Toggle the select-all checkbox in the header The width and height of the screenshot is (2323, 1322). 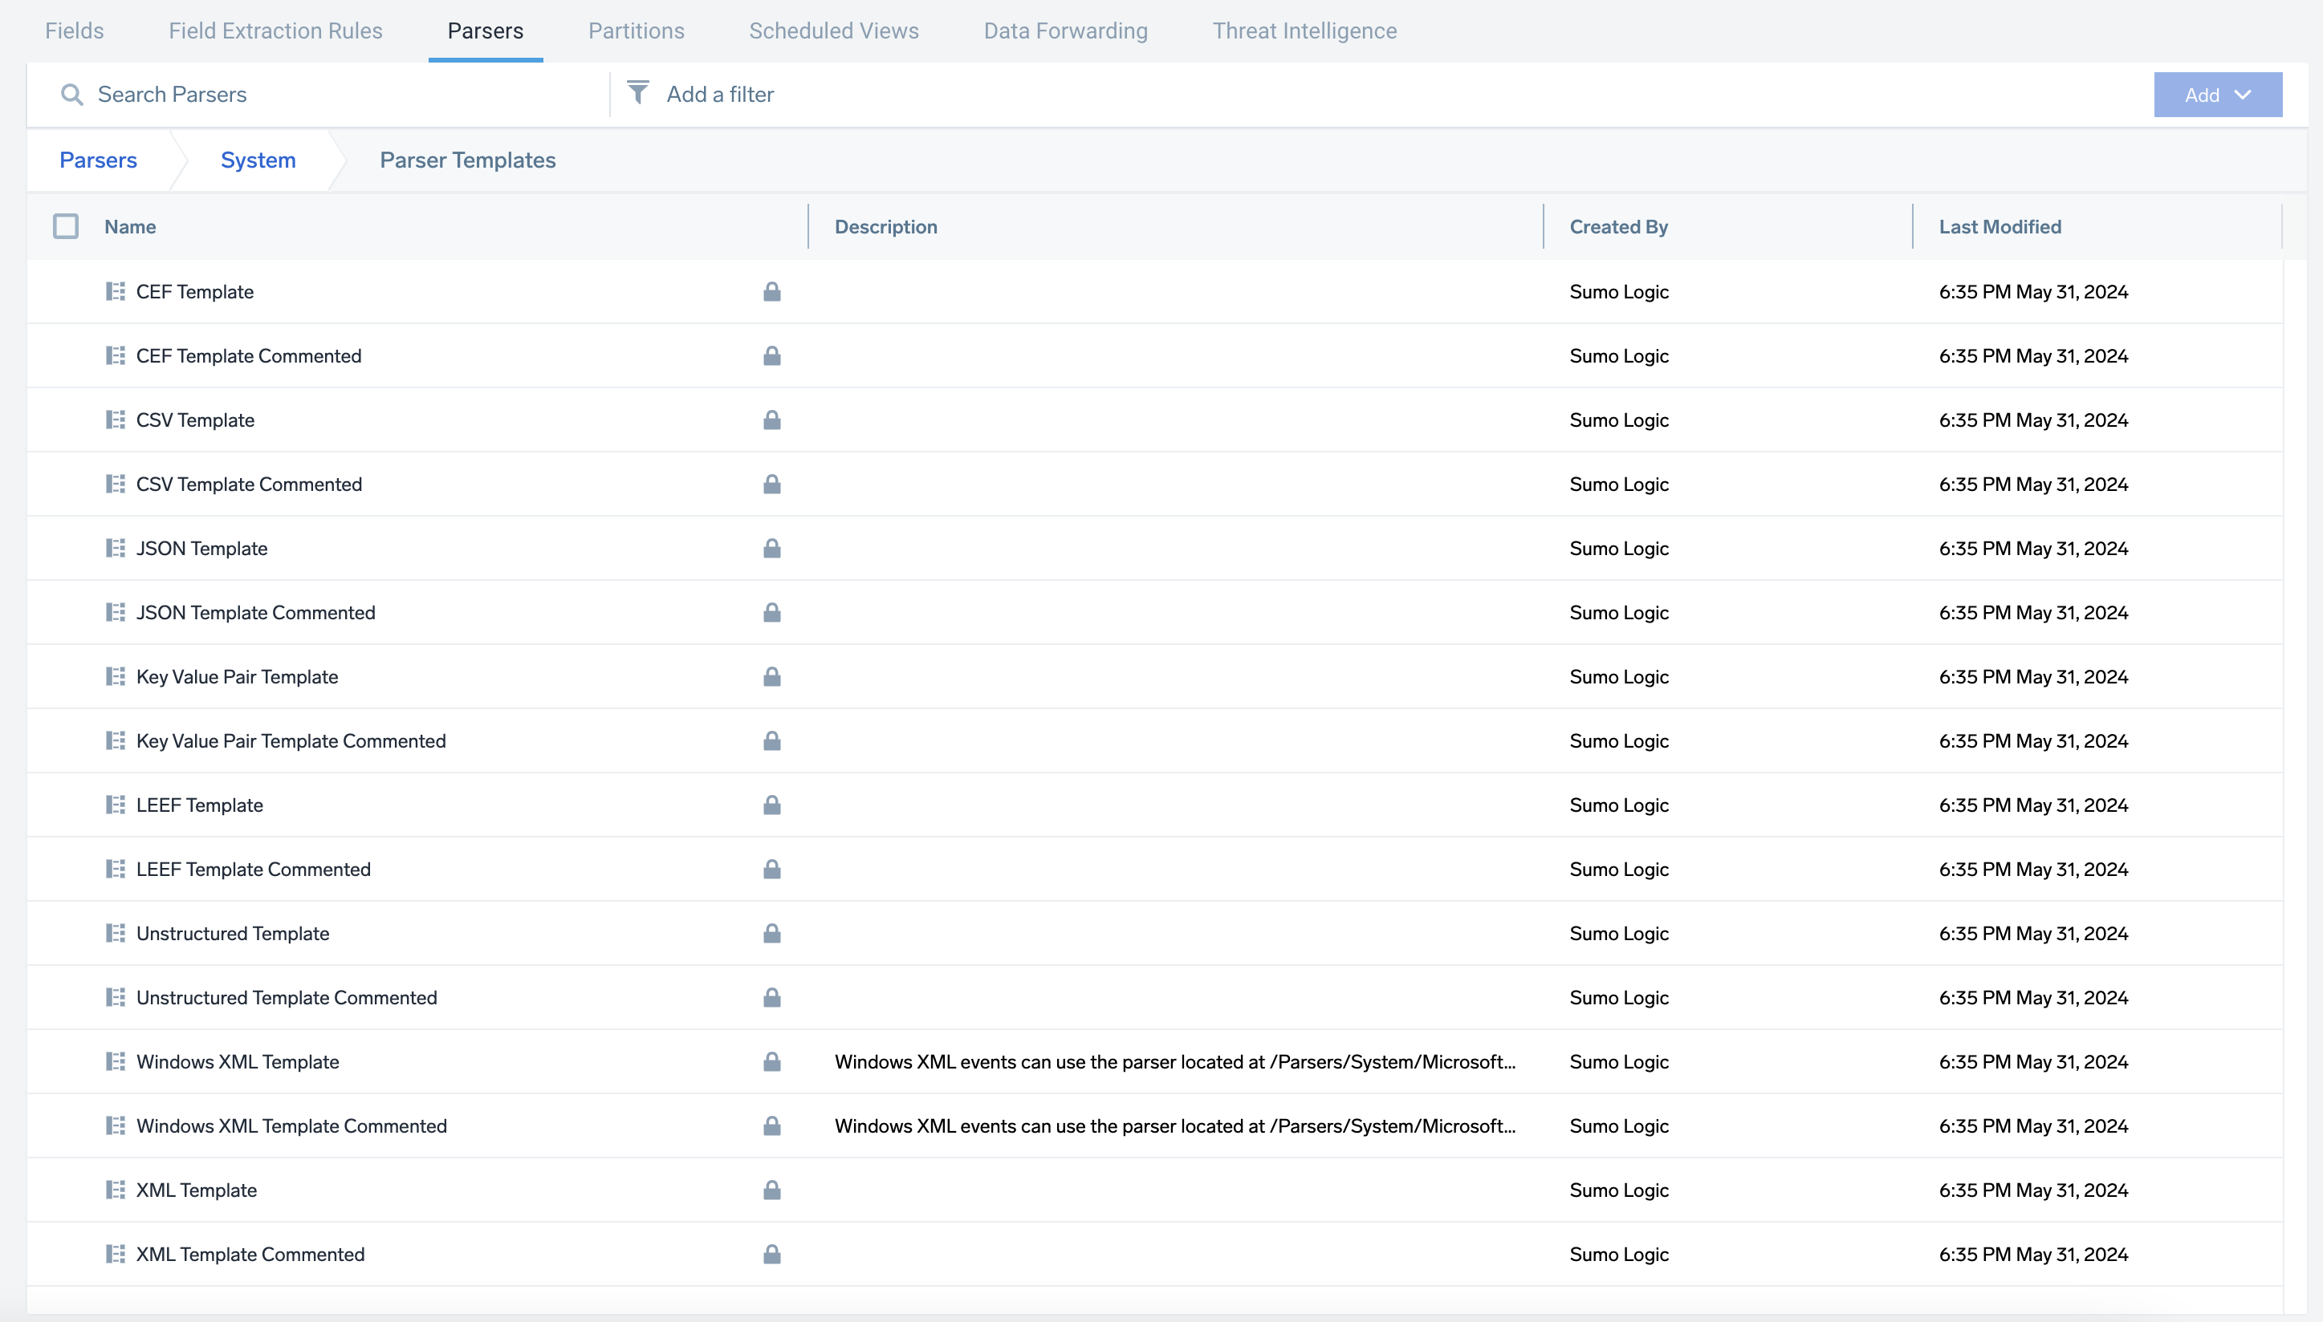(x=65, y=226)
